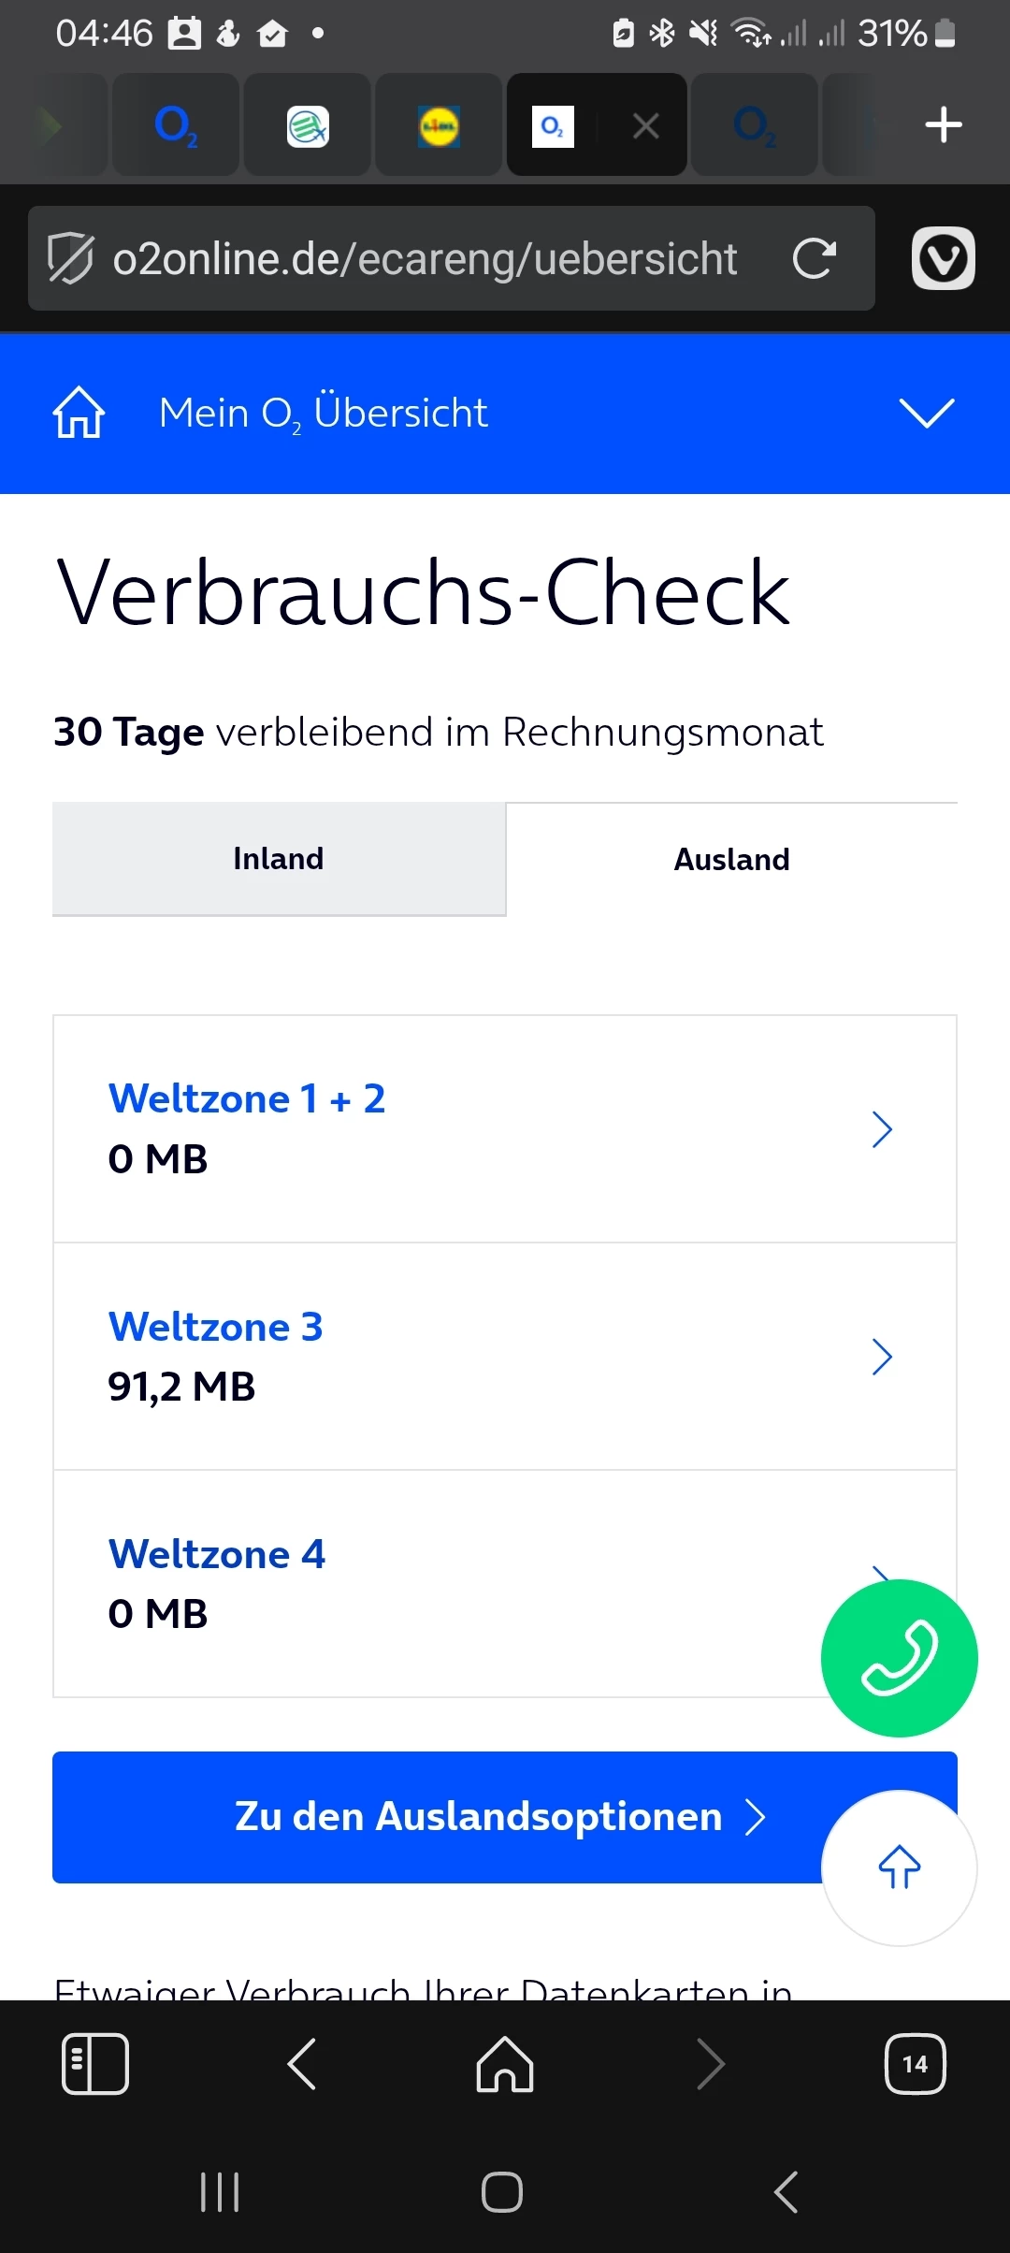Switch to the Inland tab
Viewport: 1010px width, 2253px height.
(279, 859)
